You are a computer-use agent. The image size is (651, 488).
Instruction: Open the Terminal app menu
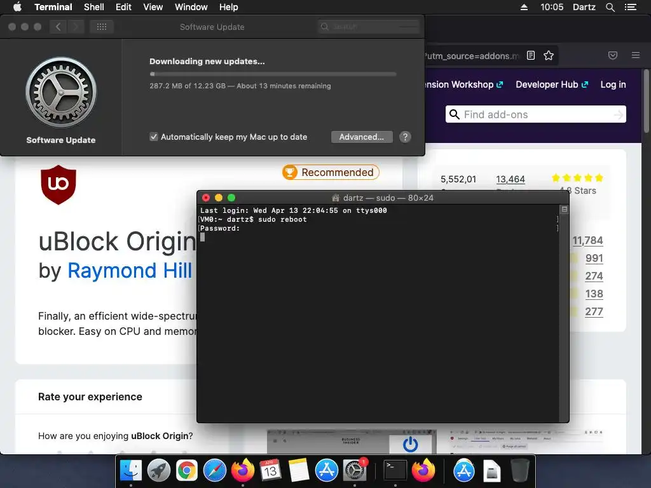pos(53,7)
